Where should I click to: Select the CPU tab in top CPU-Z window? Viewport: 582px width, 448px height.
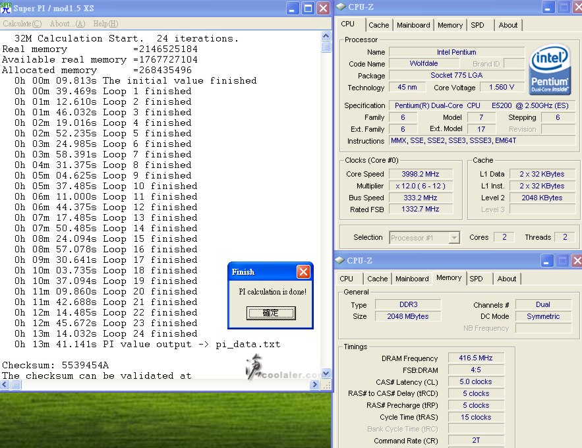[x=348, y=24]
